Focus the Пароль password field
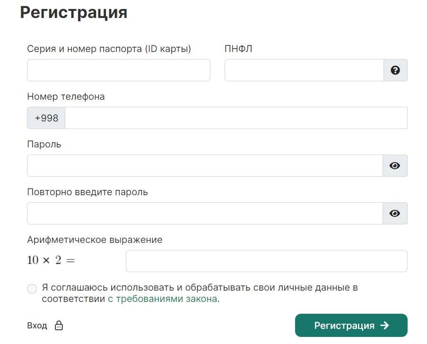 click(x=205, y=165)
